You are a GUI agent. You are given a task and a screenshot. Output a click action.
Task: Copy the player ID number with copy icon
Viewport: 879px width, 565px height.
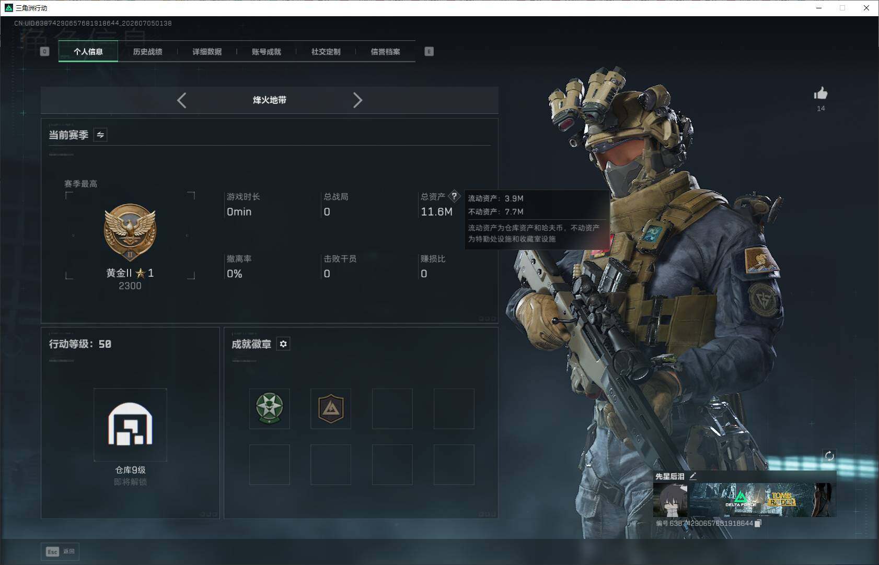(x=758, y=523)
